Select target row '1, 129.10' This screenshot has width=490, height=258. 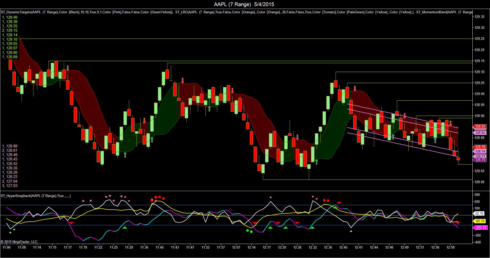(10, 39)
